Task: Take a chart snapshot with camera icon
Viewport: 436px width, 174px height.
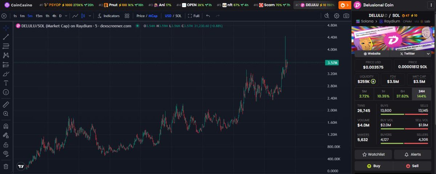Action: point(346,16)
